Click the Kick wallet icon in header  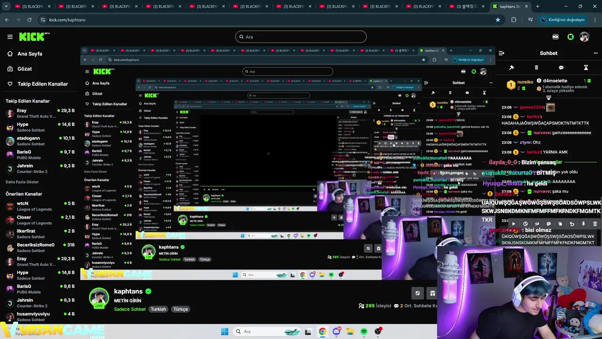coord(555,37)
